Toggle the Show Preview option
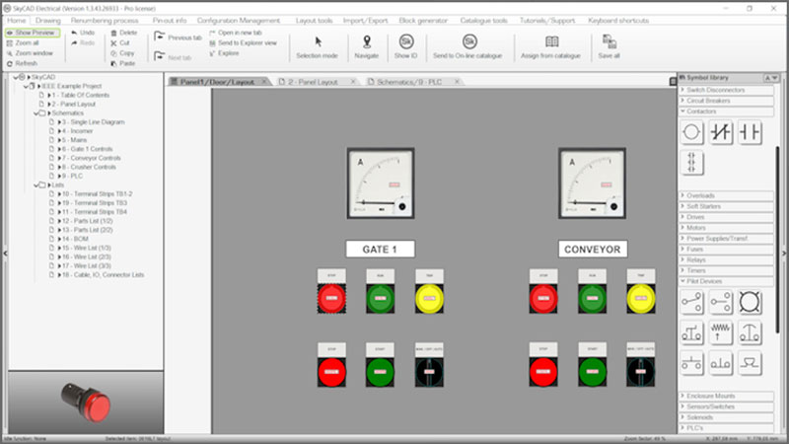 (35, 33)
